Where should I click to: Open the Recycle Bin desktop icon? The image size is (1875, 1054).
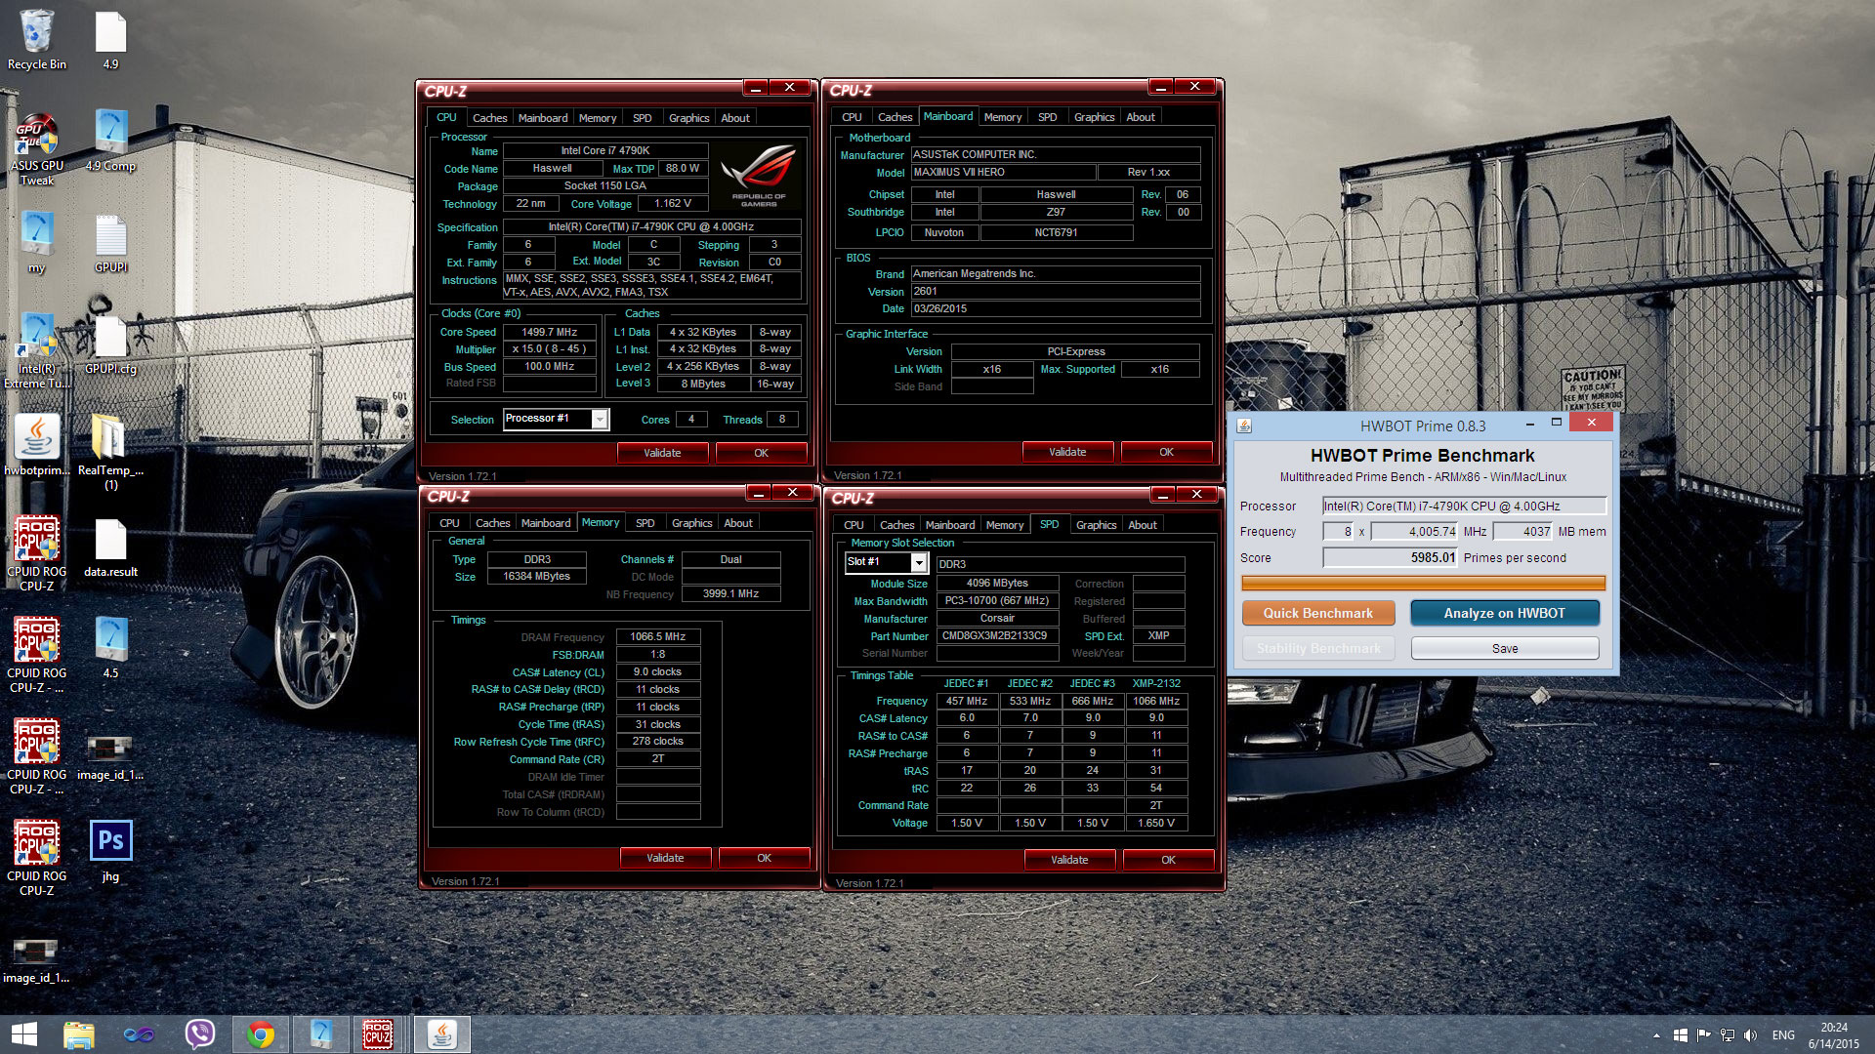pyautogui.click(x=37, y=41)
